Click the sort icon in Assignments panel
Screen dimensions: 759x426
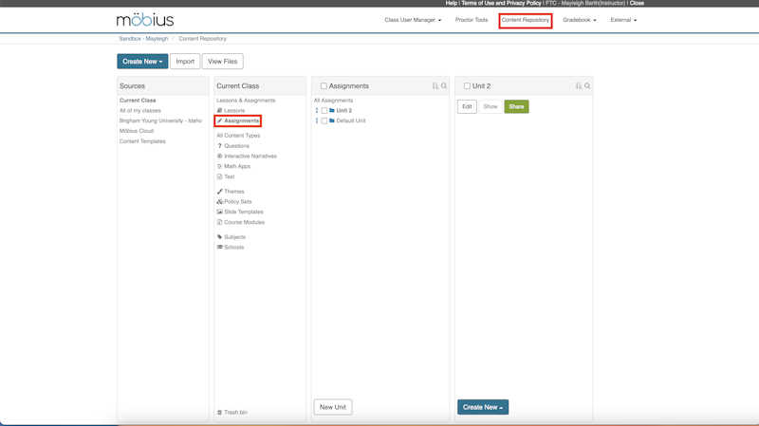435,86
